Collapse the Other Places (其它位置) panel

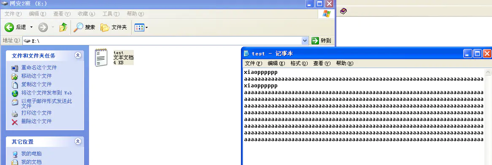click(x=78, y=141)
